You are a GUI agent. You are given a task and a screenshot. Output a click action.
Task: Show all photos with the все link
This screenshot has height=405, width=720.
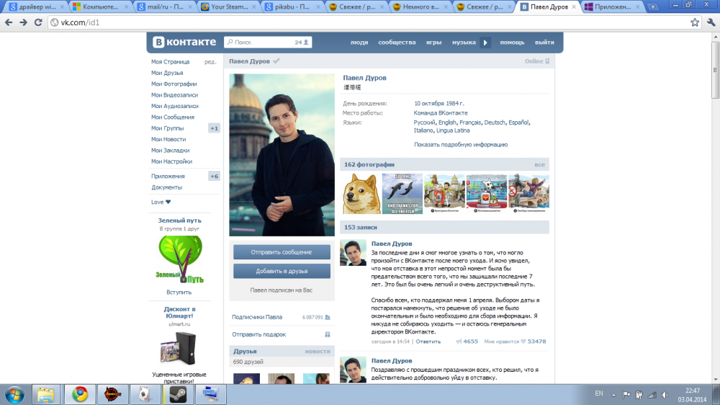(x=539, y=165)
